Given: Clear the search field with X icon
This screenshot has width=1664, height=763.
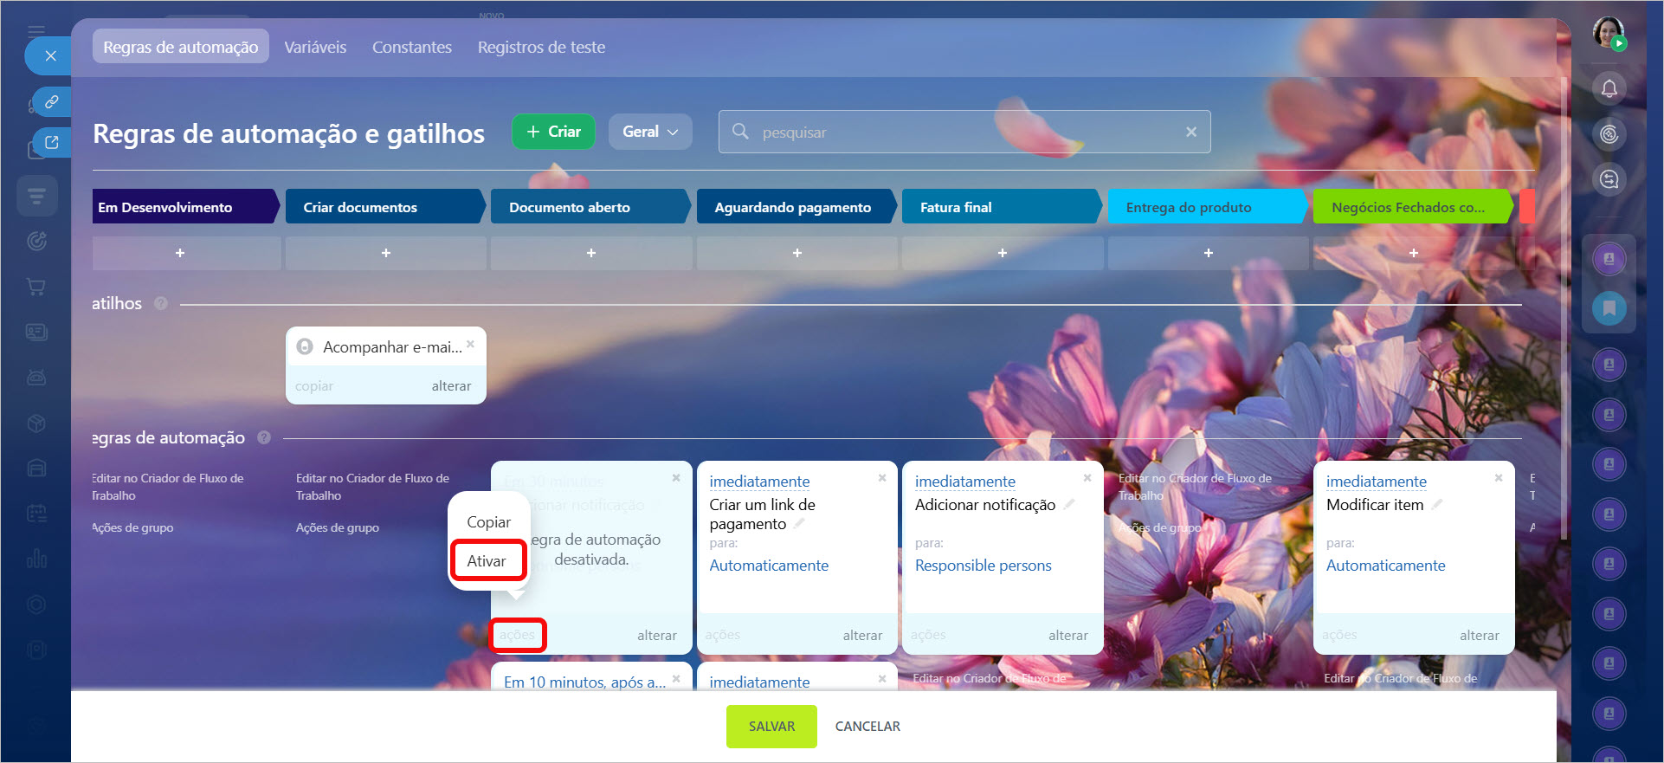Looking at the screenshot, I should click(1191, 132).
